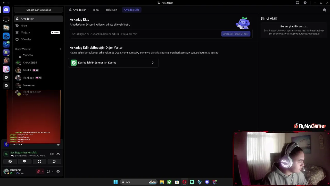Open Keşfedilebilir Sunucuları Keşfet link
Viewport: 330px width, 186px height.
[x=113, y=63]
